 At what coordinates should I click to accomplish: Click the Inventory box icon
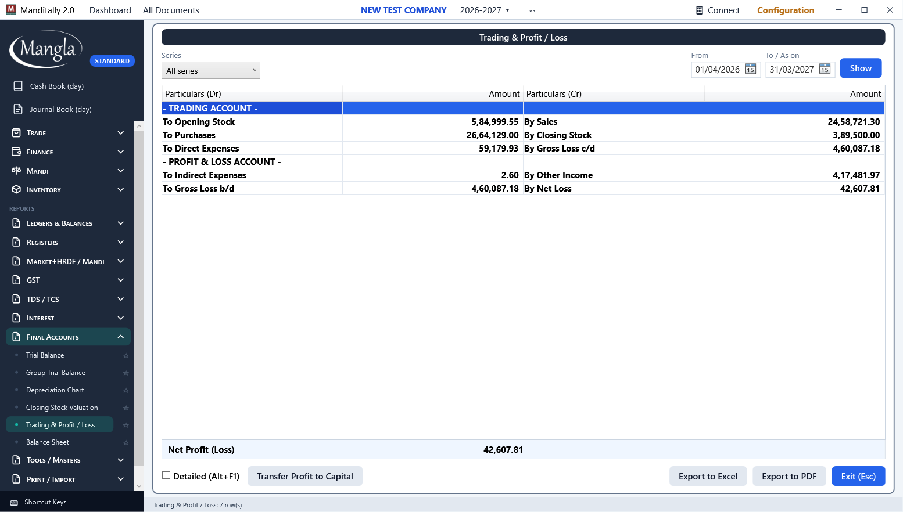(x=16, y=190)
